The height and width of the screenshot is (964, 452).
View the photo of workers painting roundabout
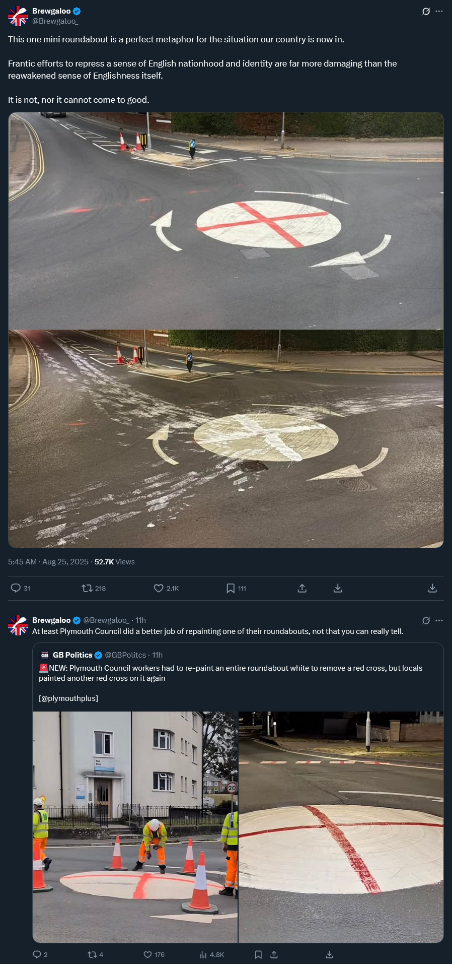coord(135,827)
